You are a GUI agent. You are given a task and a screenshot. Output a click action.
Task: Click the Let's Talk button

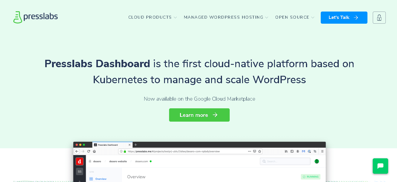tap(344, 17)
